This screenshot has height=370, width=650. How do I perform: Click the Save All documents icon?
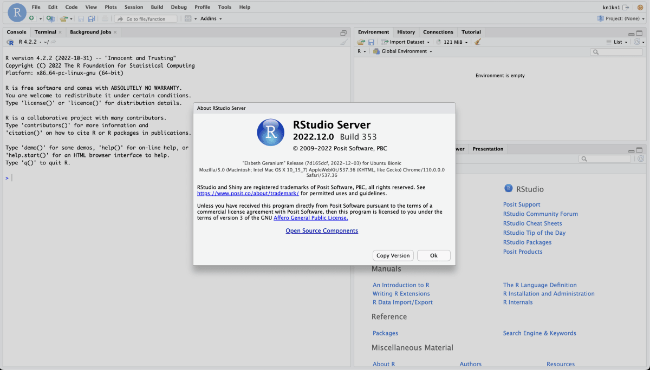92,19
